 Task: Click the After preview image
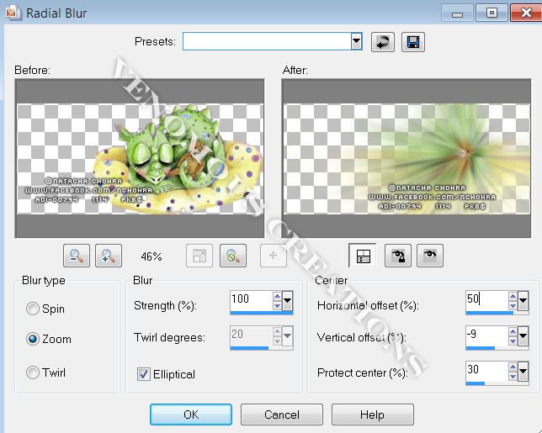coord(406,159)
